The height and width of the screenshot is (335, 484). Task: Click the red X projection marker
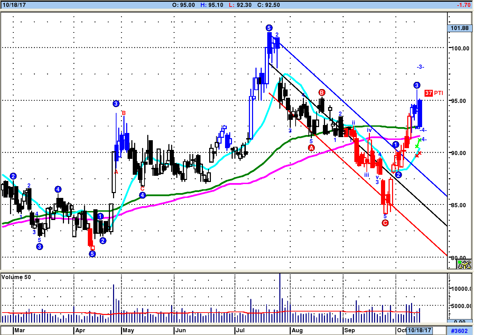418,154
